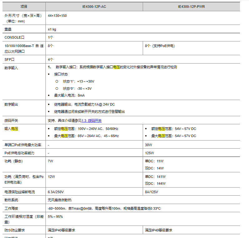Click the 12W full-load power value
This screenshot has height=238, width=249.
pos(51,177)
